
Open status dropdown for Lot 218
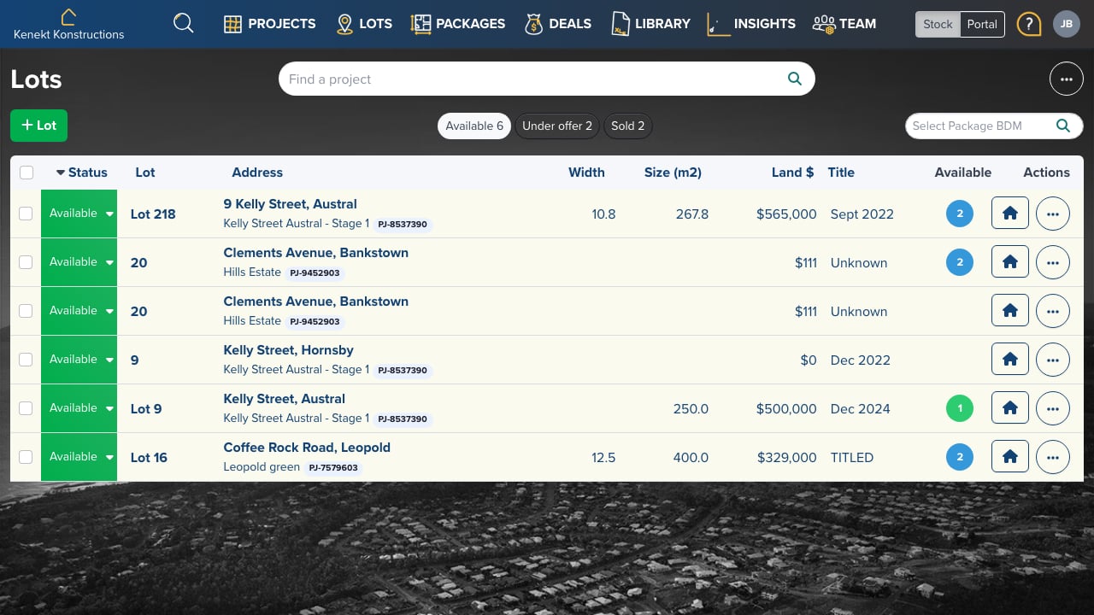(79, 214)
